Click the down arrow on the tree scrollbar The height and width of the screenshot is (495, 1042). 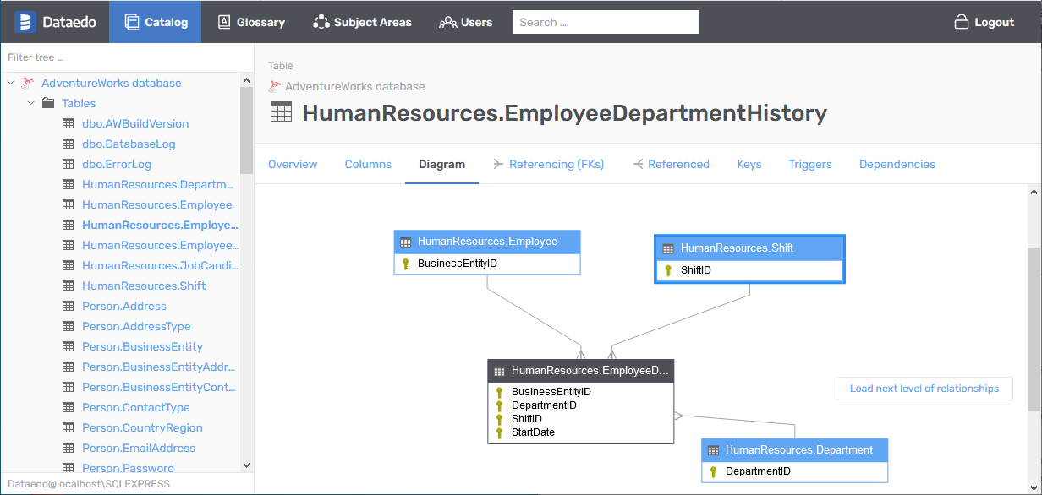click(247, 465)
